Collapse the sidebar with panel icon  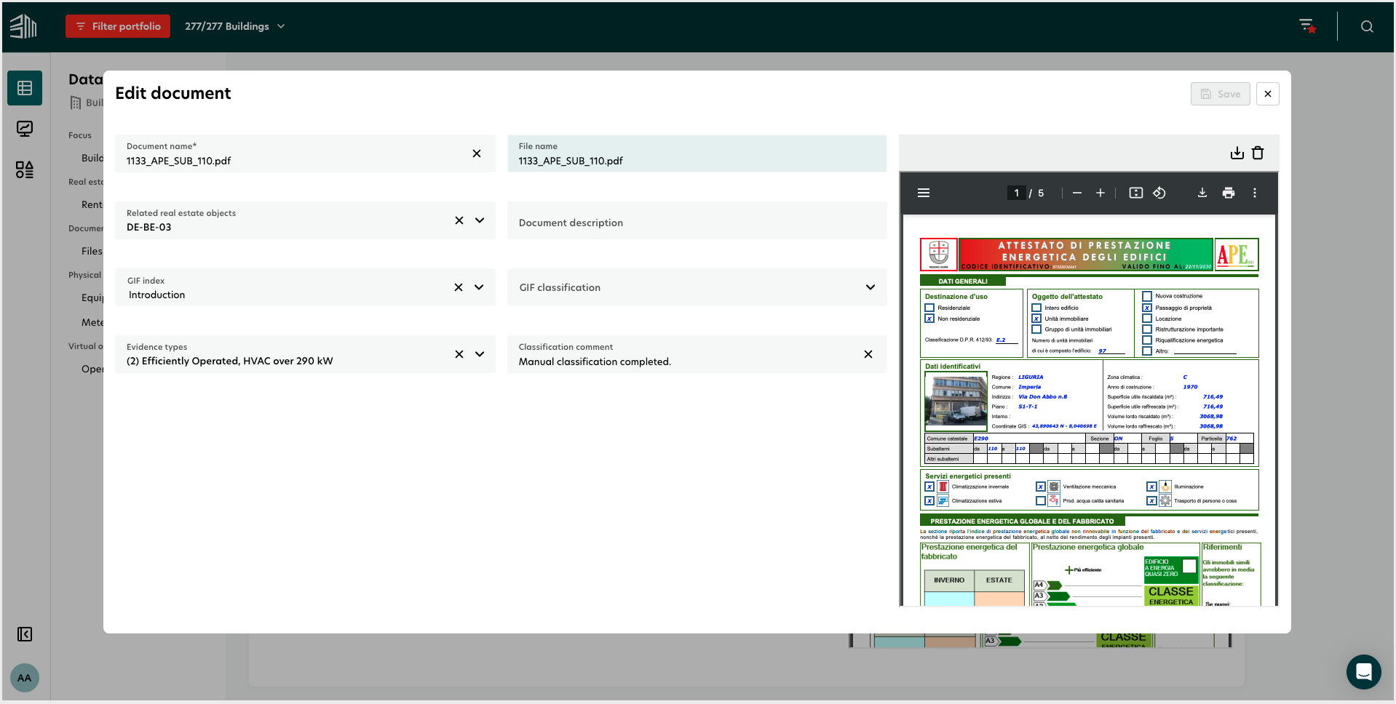pyautogui.click(x=25, y=634)
